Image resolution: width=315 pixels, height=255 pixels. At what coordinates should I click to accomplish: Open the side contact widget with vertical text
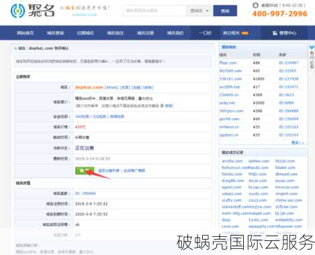312,57
